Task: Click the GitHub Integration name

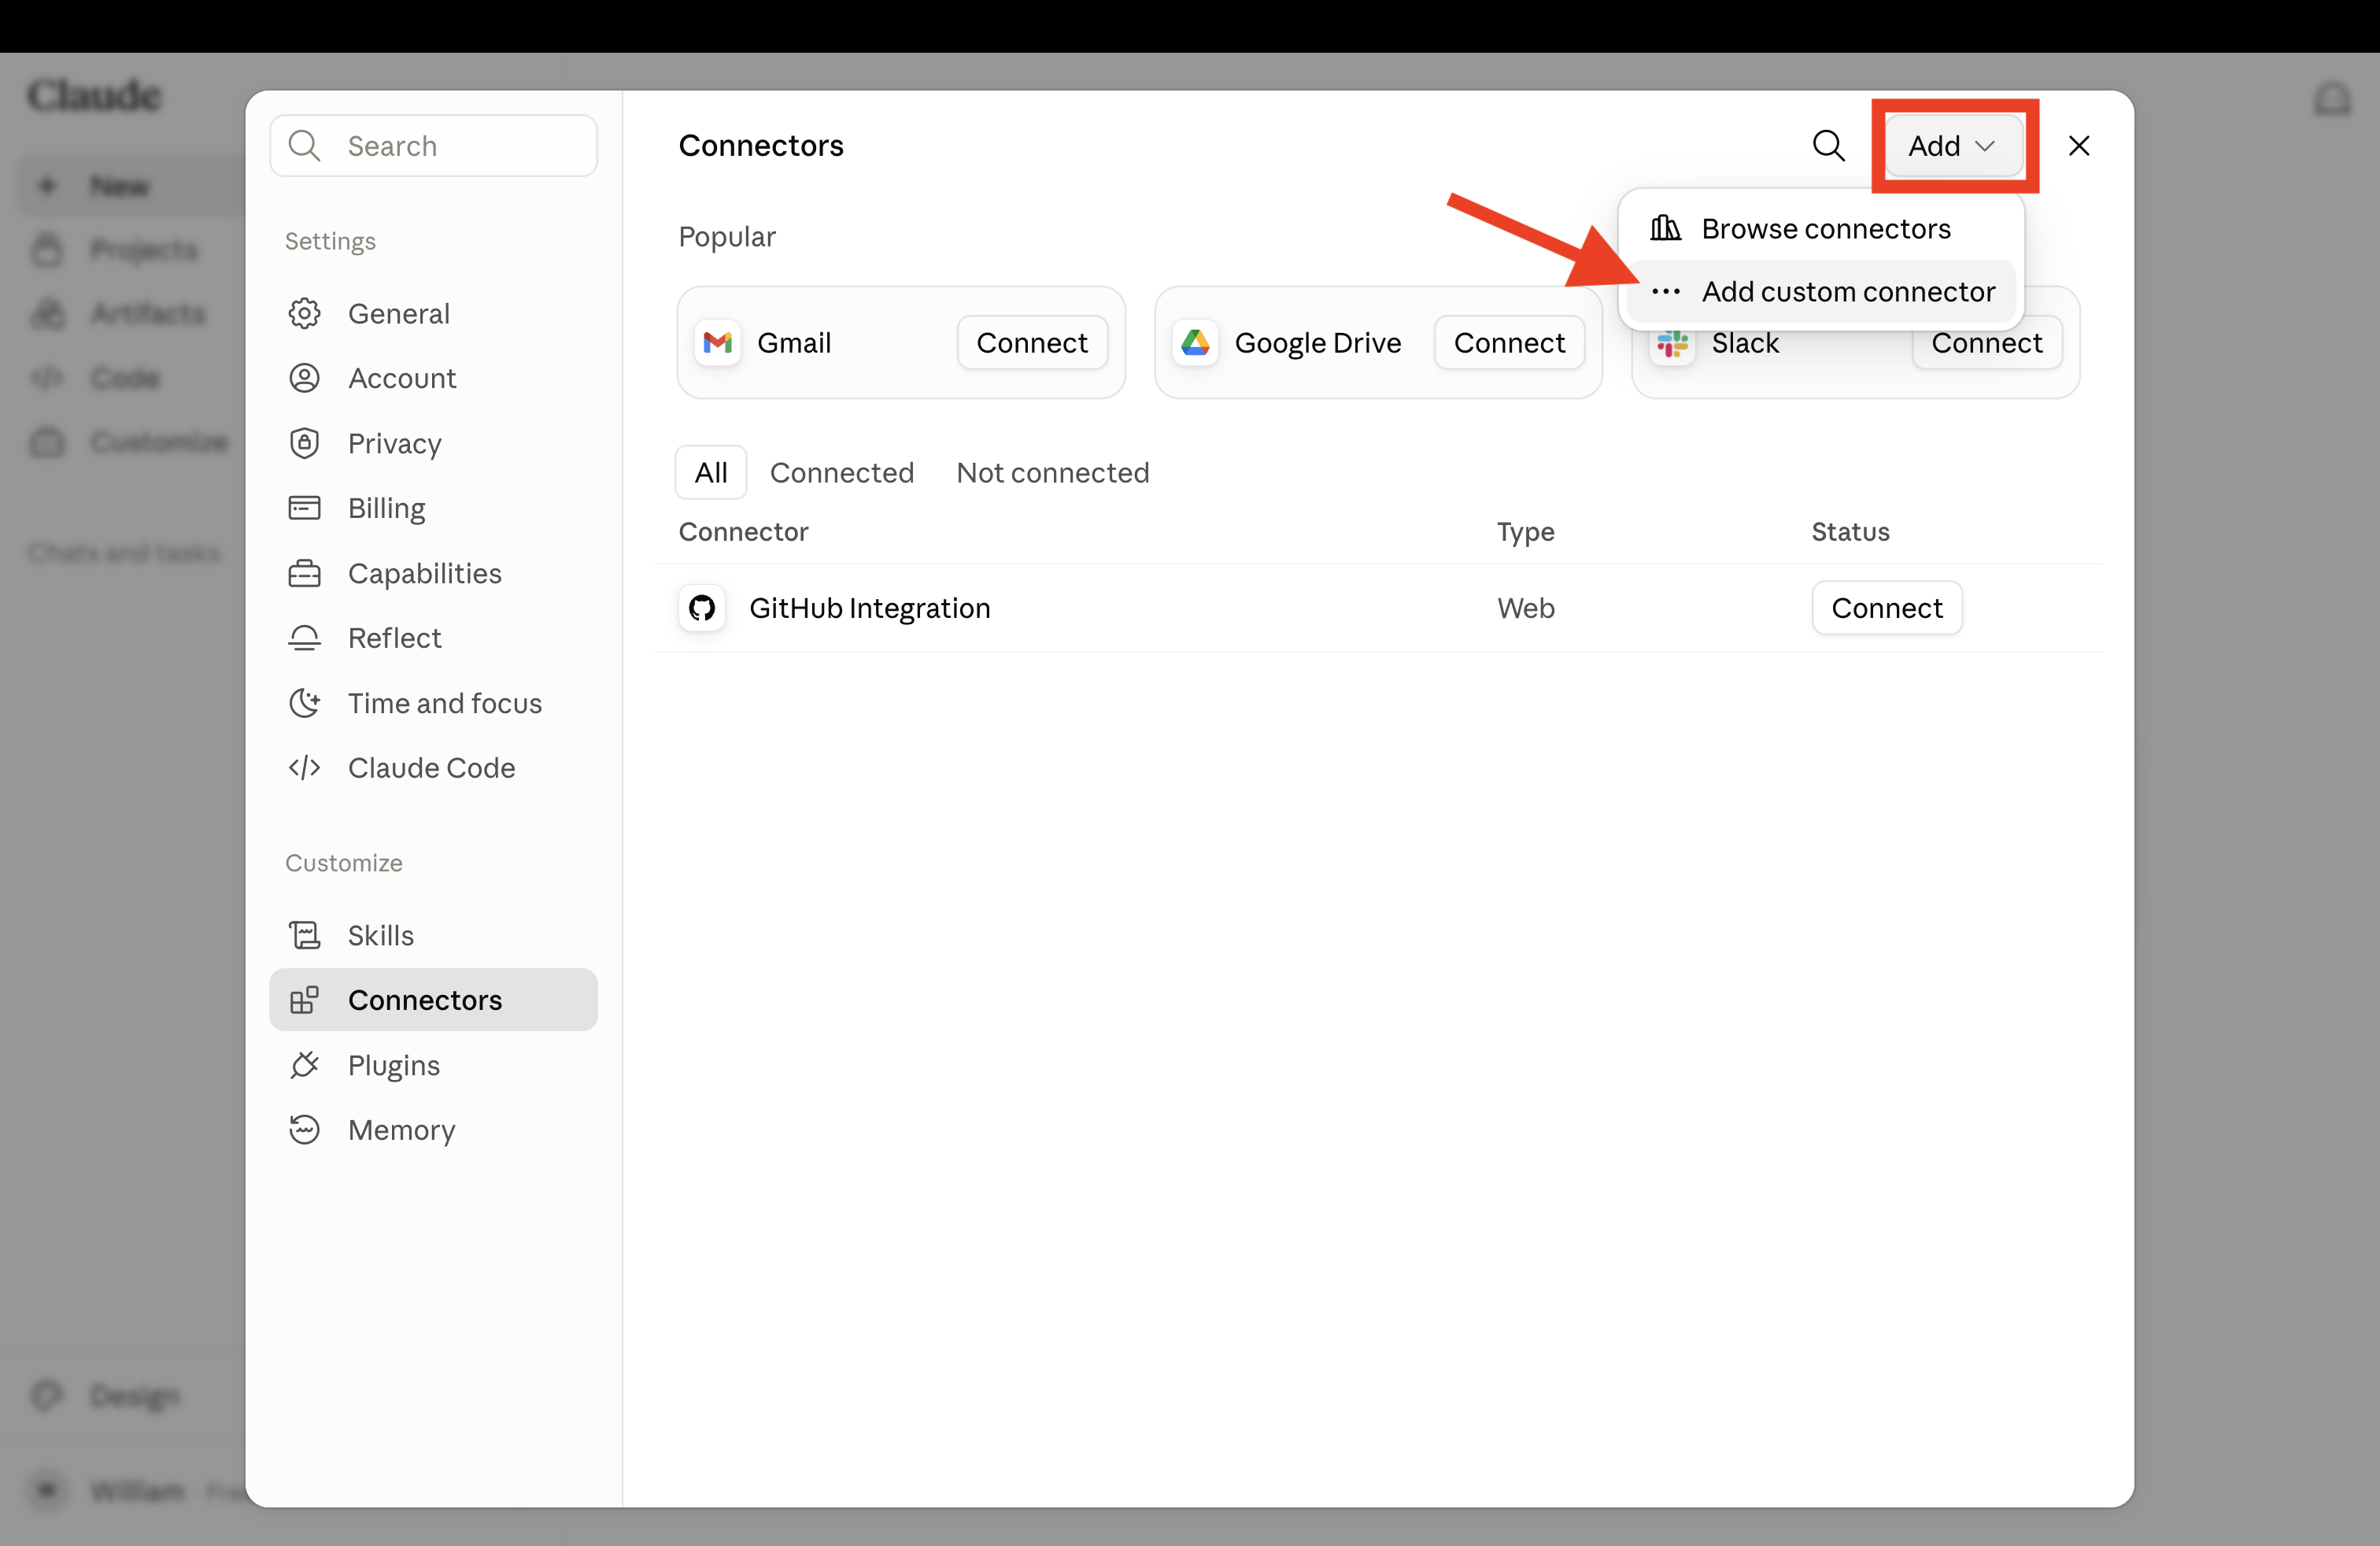Action: point(869,608)
